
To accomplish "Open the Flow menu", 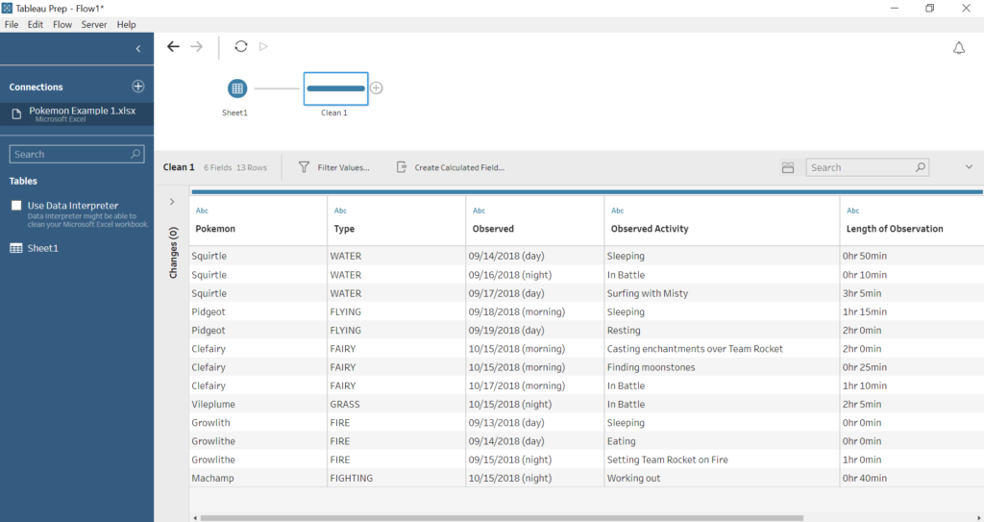I will click(62, 24).
